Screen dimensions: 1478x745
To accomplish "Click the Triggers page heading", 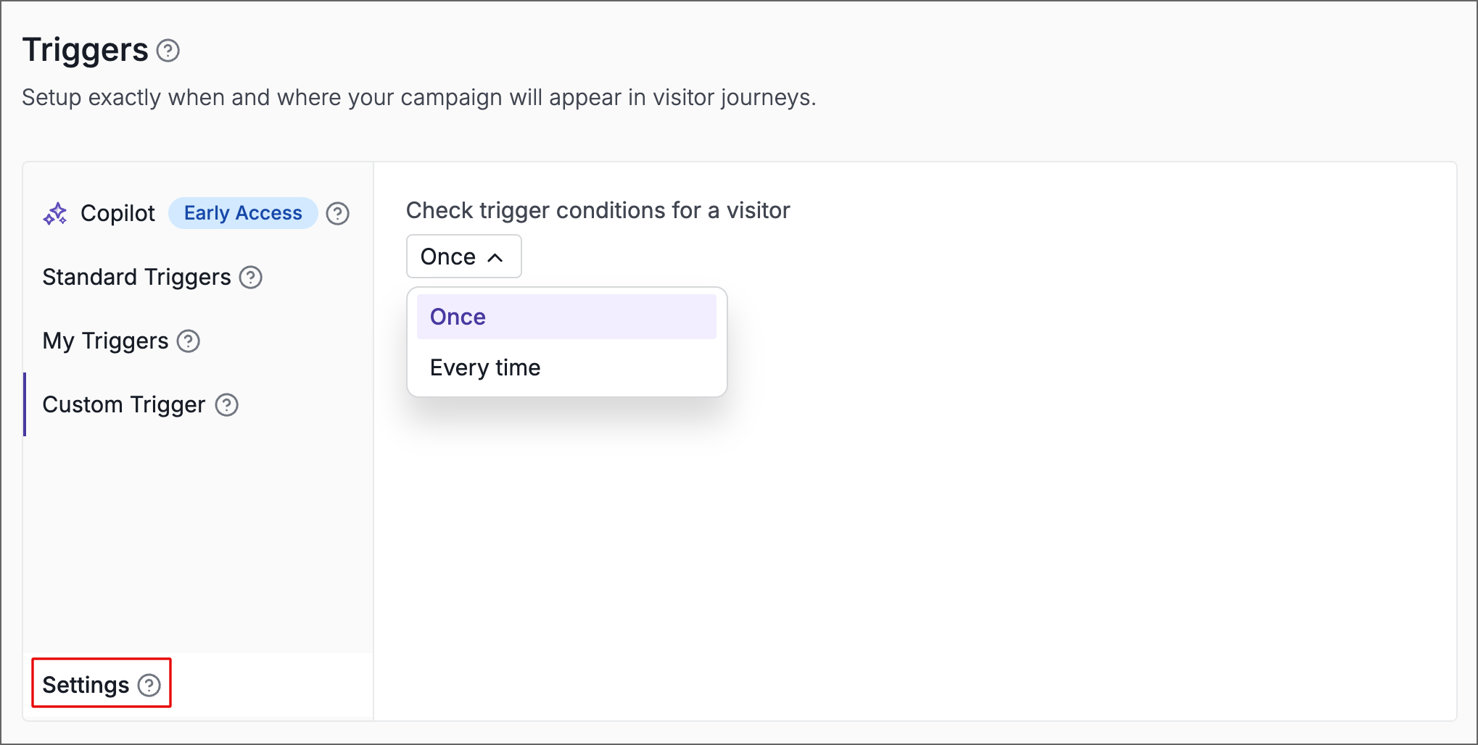I will pyautogui.click(x=86, y=50).
